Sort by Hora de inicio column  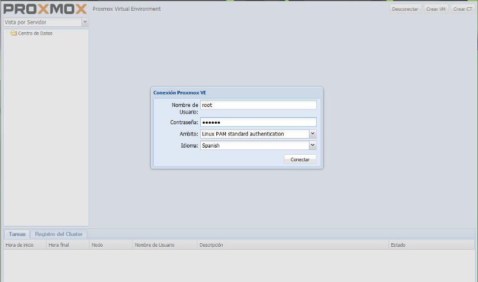click(x=24, y=245)
